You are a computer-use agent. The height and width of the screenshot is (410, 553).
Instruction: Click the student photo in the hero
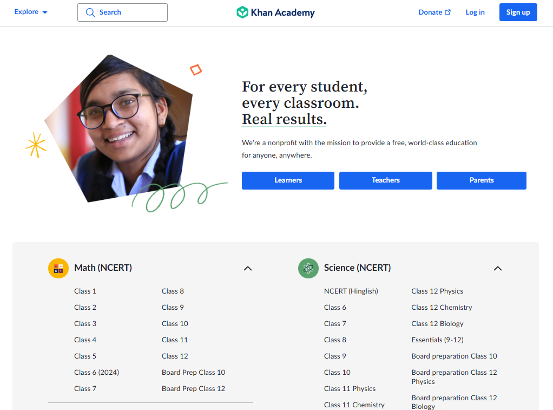click(x=120, y=129)
